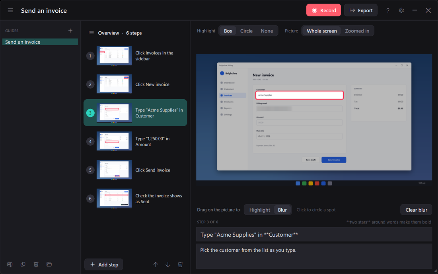Add a new guide with the plus icon
Viewport: 438px width, 274px height.
coord(70,31)
